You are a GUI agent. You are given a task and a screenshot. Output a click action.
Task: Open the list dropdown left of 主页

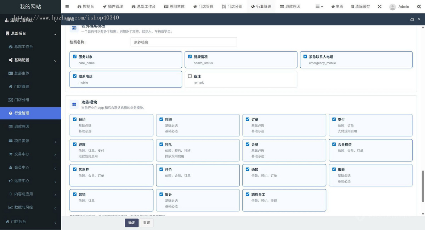319,7
